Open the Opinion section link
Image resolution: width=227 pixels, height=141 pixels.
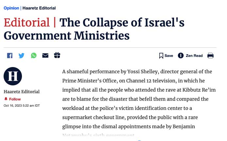click(11, 8)
